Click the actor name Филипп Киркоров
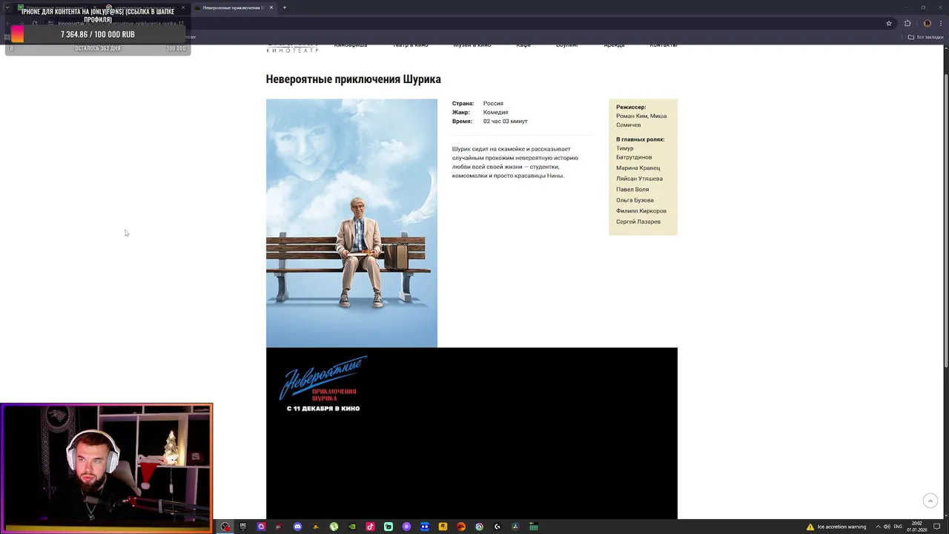Image resolution: width=949 pixels, height=534 pixels. tap(641, 211)
